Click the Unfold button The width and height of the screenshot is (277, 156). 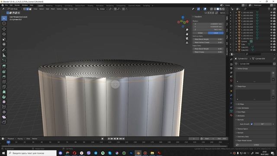coord(256,145)
